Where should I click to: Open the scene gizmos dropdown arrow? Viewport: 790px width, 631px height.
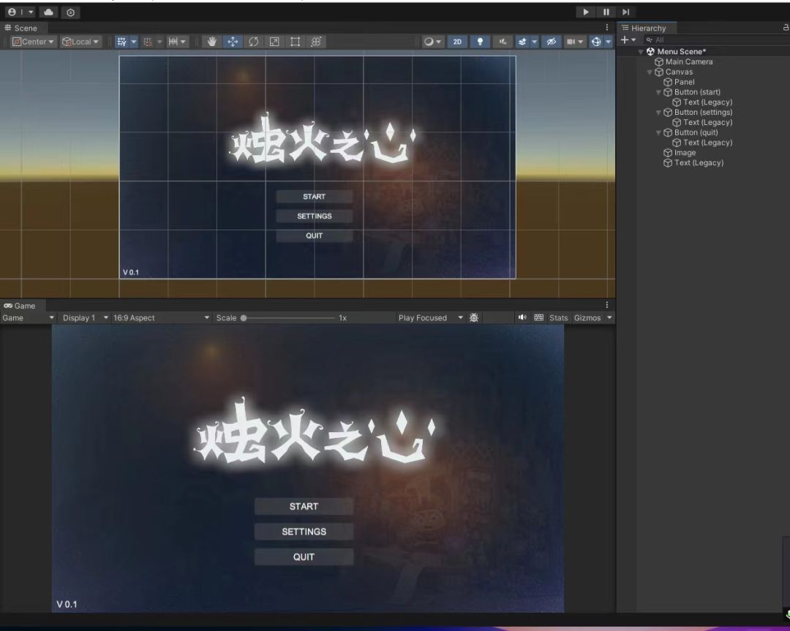tap(608, 42)
